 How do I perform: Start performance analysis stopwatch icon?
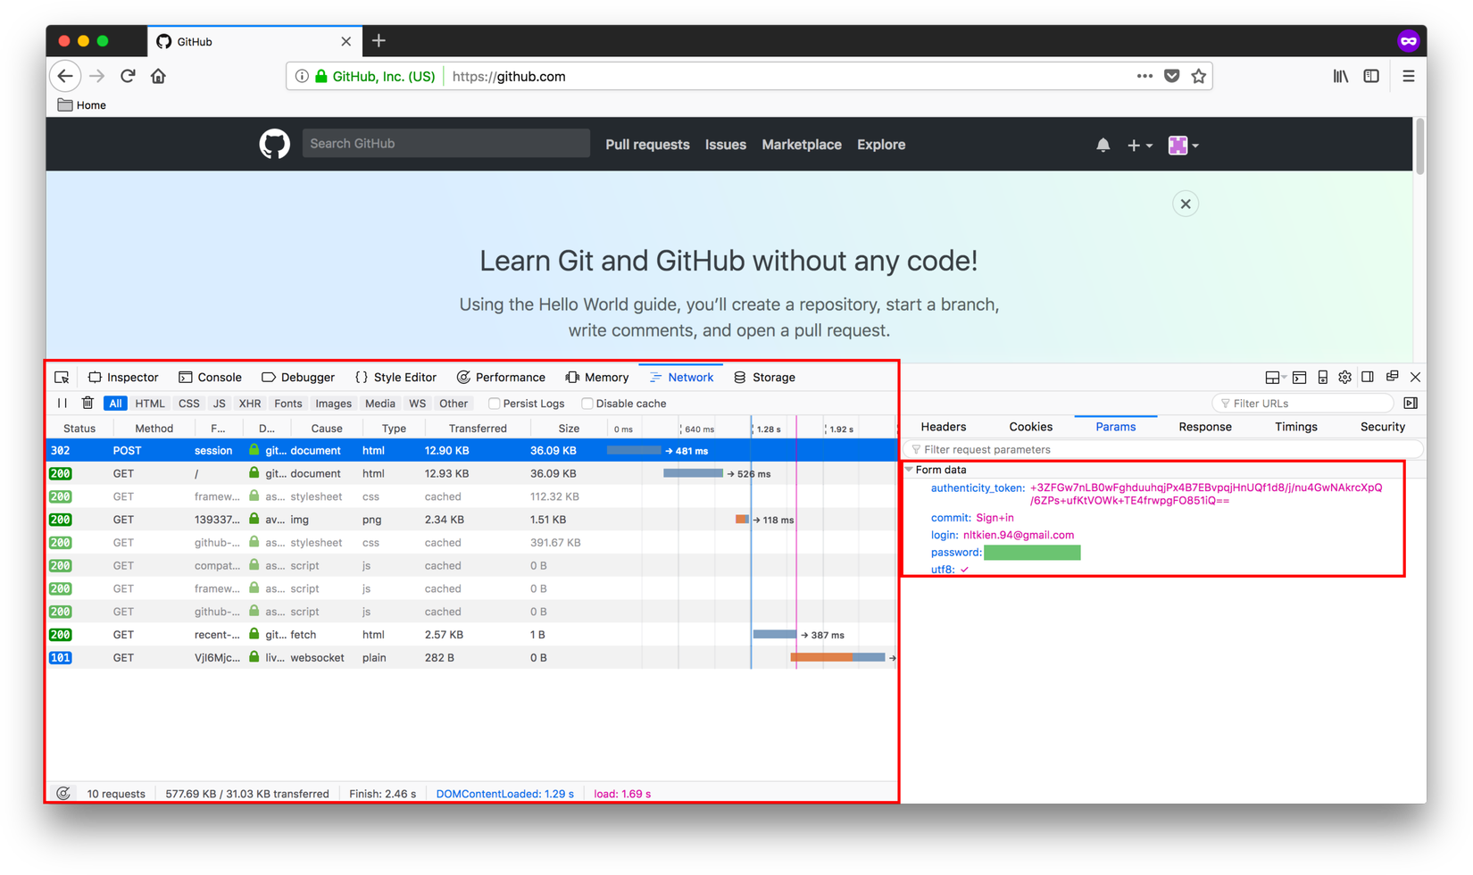coord(63,793)
